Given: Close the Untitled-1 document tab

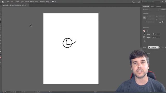Looking at the screenshot, I should point(28,5).
